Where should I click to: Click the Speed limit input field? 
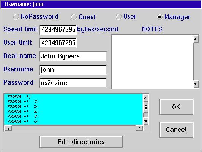click(58, 30)
